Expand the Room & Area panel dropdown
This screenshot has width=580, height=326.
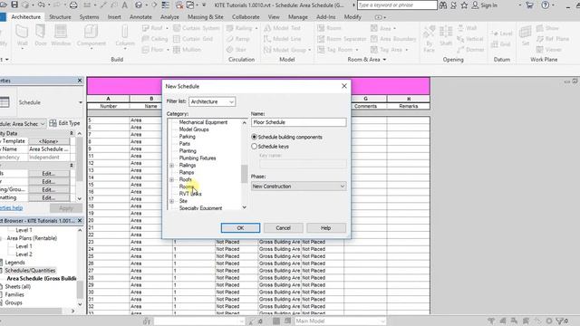(384, 60)
